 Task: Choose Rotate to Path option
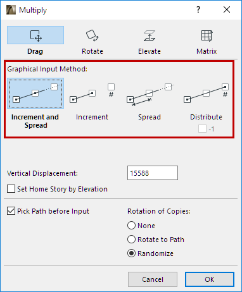coord(131,240)
